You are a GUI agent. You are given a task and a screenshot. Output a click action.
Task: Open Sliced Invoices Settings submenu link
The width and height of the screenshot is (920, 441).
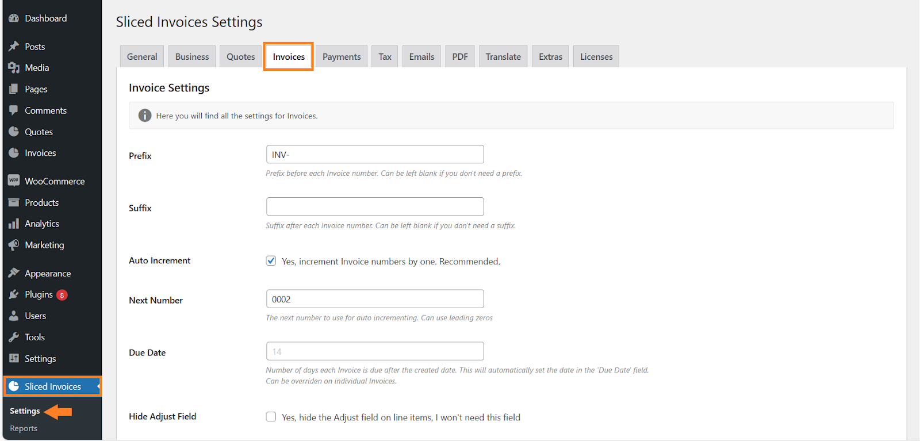pyautogui.click(x=25, y=411)
